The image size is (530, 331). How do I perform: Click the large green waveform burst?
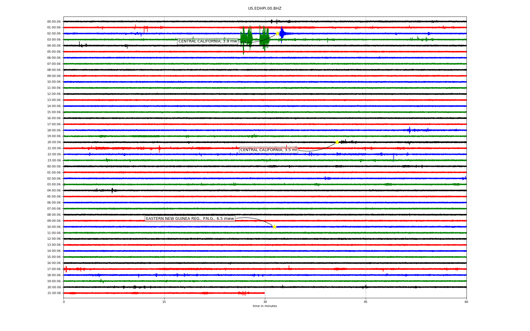(x=247, y=39)
